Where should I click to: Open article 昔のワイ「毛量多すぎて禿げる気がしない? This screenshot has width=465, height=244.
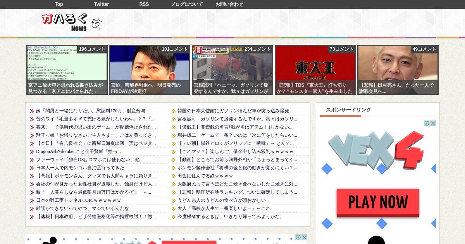[x=95, y=119]
